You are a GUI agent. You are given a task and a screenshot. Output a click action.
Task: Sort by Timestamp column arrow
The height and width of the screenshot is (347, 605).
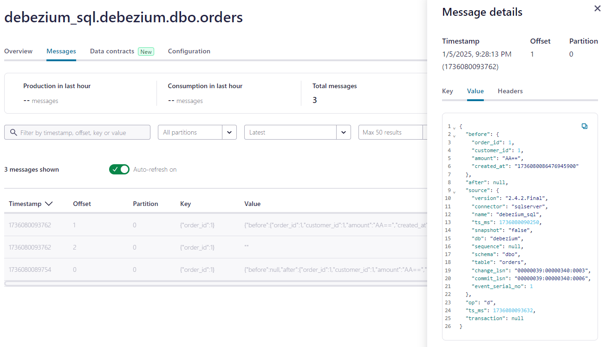pos(49,204)
